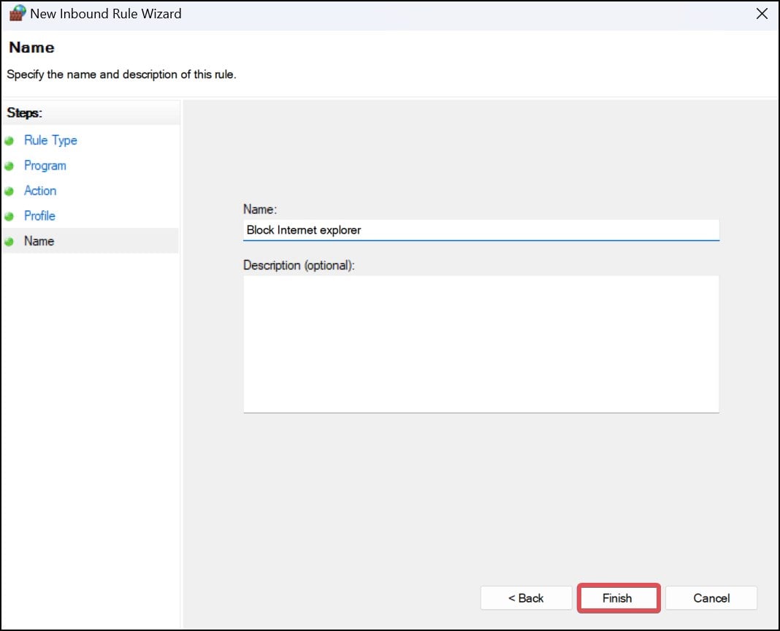This screenshot has width=780, height=631.
Task: Click green bullet beside Rule Type
Action: click(x=9, y=141)
